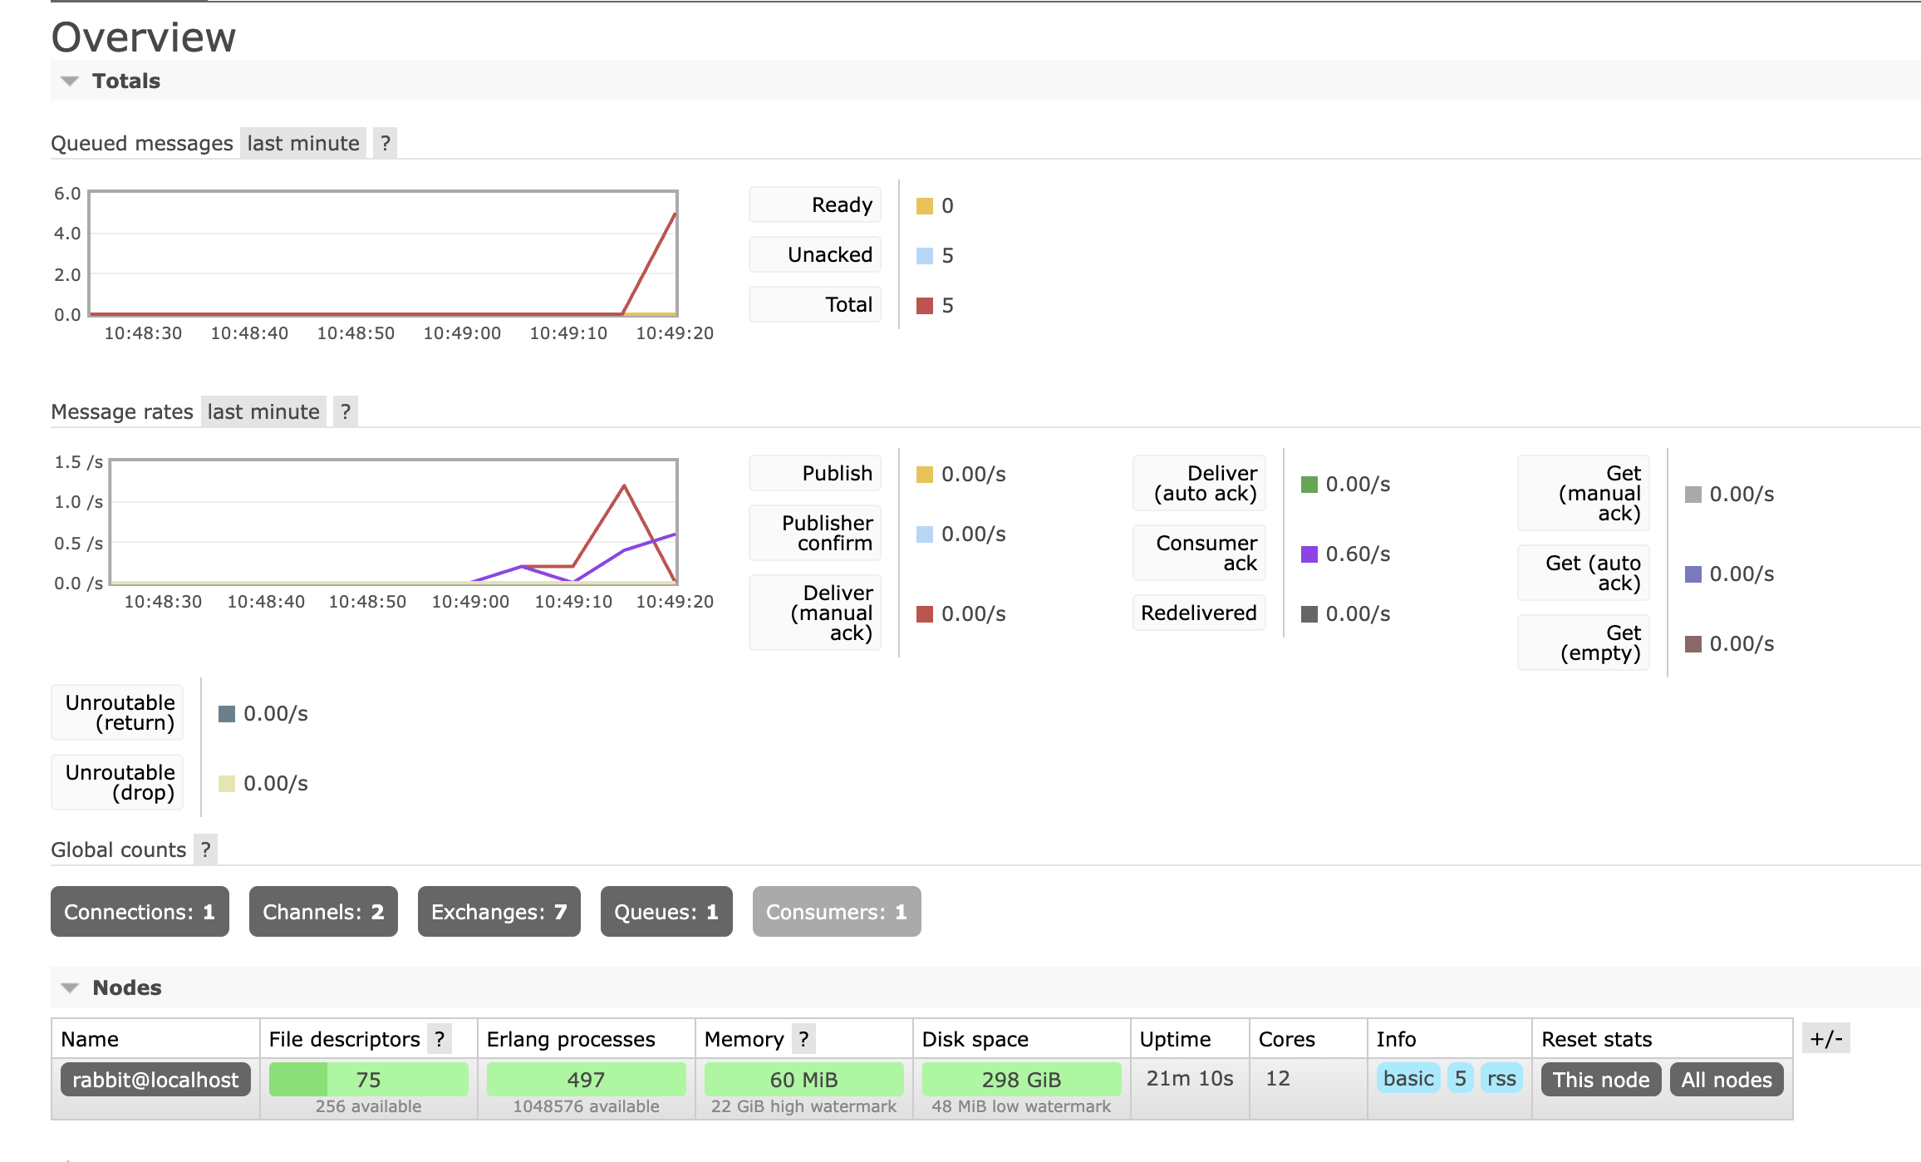Open the Exchanges: 7 count
The width and height of the screenshot is (1921, 1162).
pyautogui.click(x=499, y=912)
